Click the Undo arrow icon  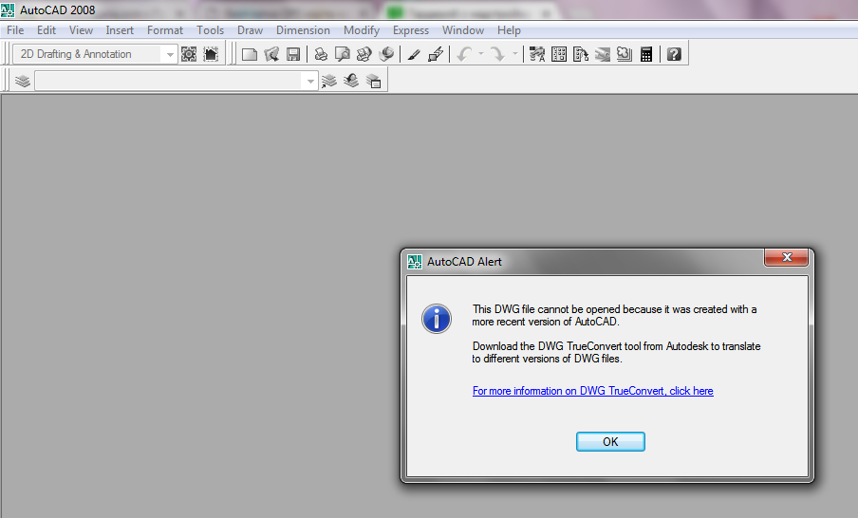[x=464, y=54]
